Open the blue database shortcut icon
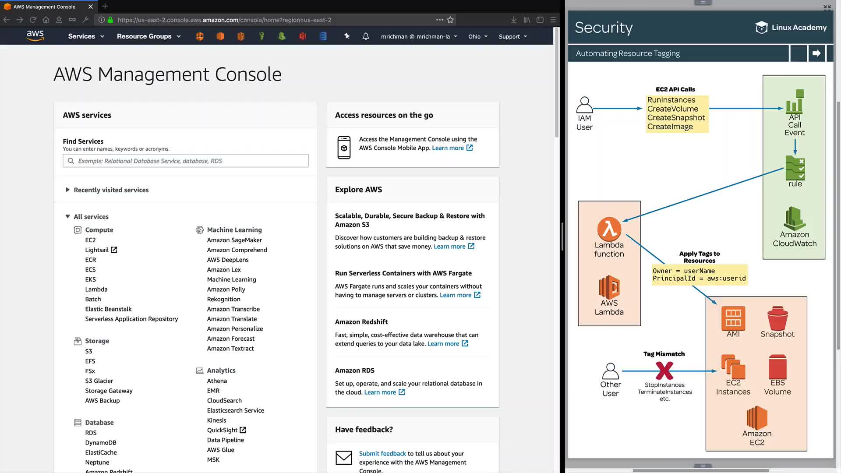 tap(323, 36)
